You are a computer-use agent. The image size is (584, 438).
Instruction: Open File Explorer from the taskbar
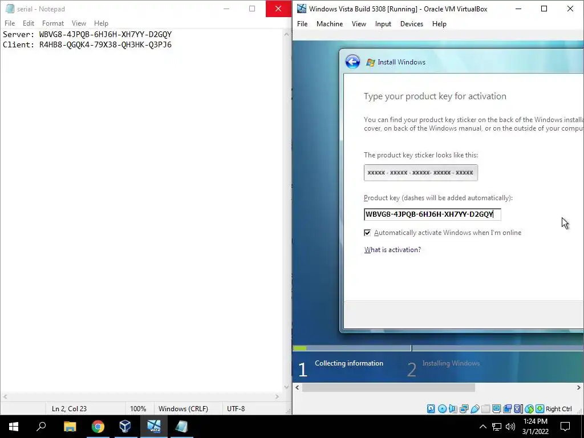(70, 427)
